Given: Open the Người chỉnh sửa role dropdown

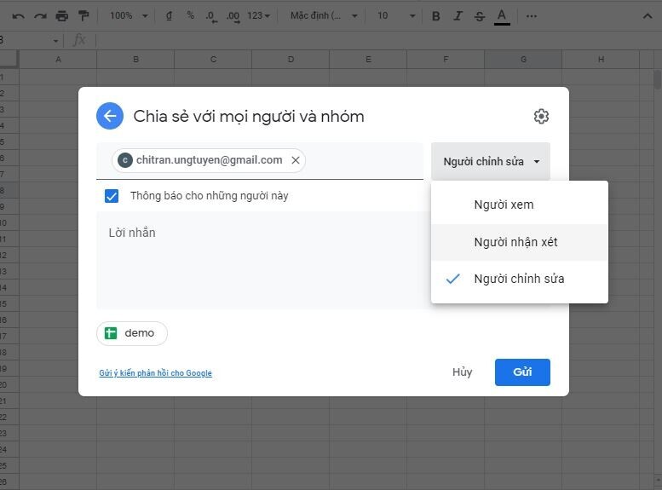Looking at the screenshot, I should click(491, 162).
